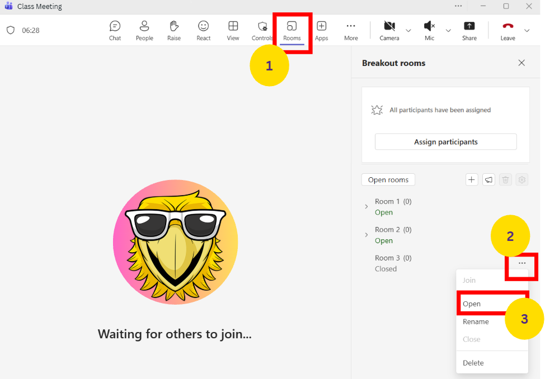Open the Apps panel
This screenshot has width=545, height=379.
pos(321,30)
